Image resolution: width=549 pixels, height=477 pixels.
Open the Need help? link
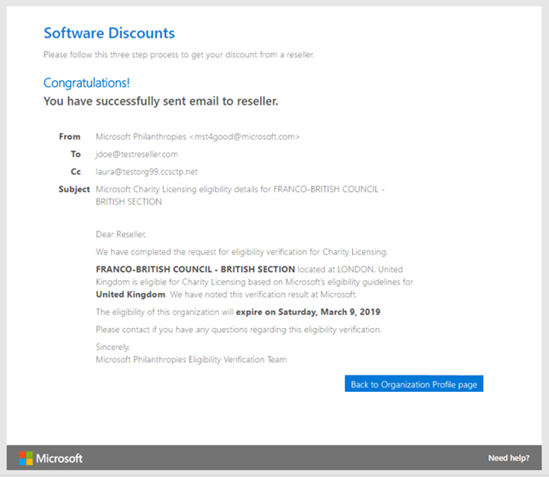(509, 458)
